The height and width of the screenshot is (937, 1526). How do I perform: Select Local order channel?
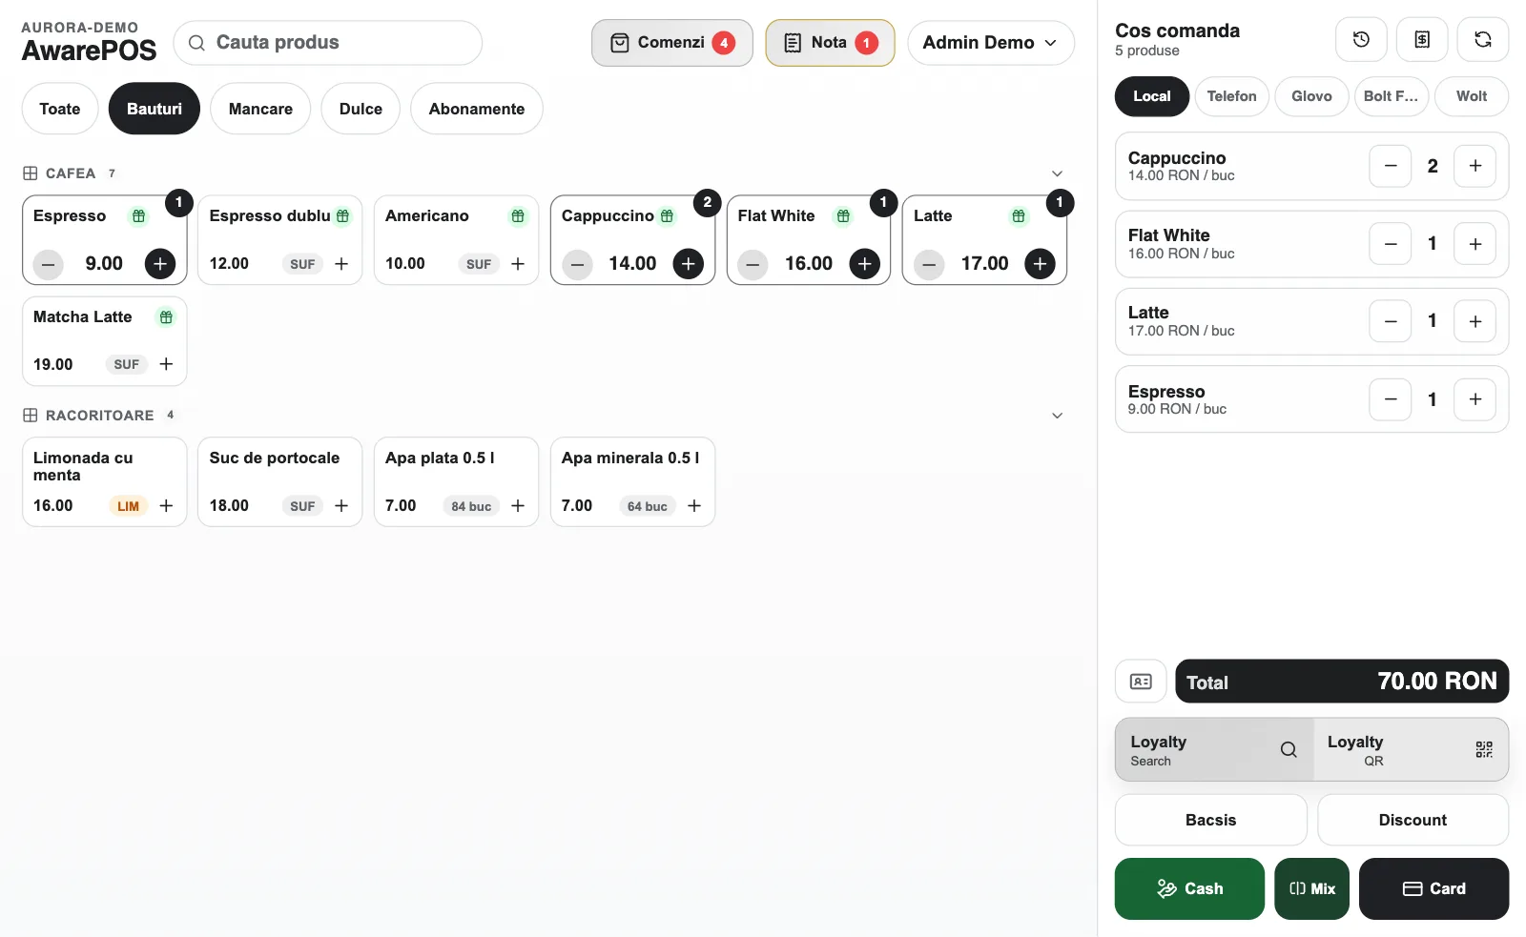(x=1152, y=96)
